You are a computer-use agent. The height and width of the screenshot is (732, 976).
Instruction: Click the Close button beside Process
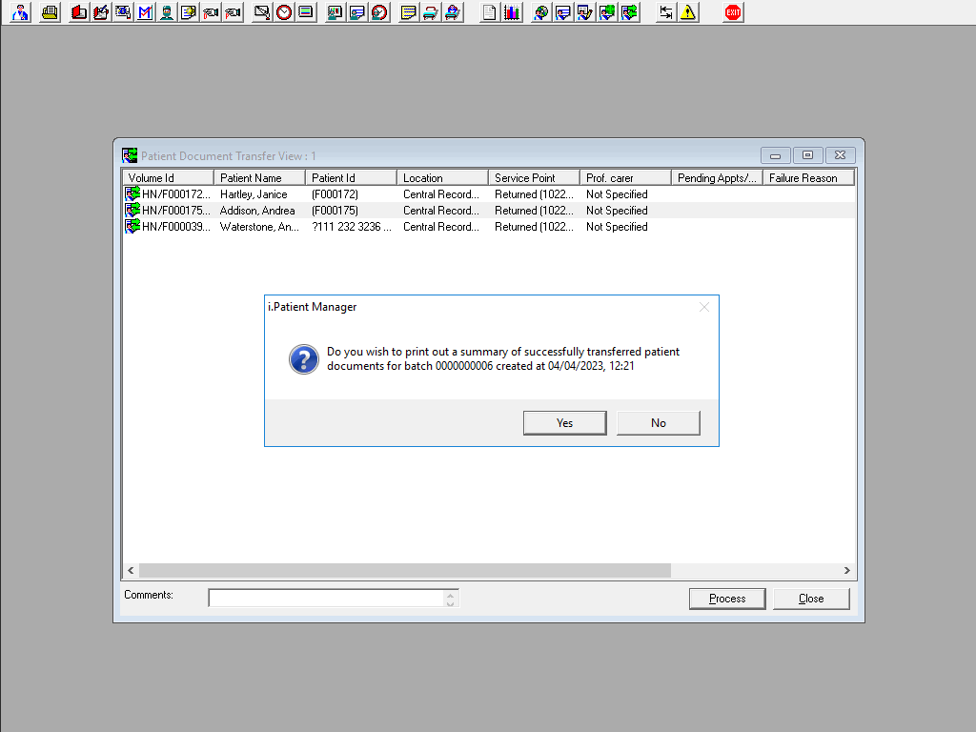[x=811, y=599]
